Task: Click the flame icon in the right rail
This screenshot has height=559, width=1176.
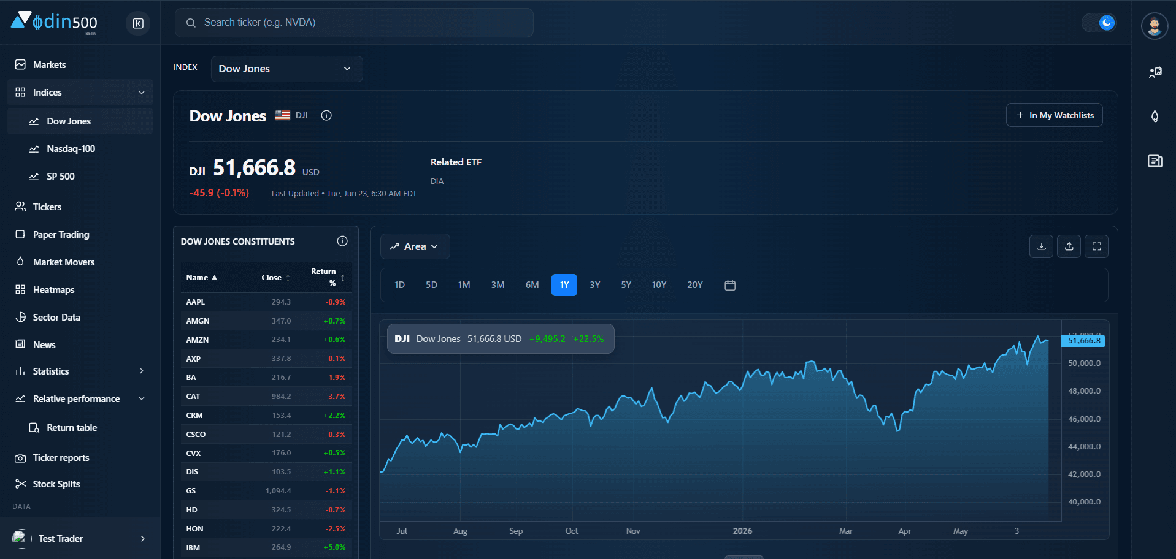Action: 1155,116
